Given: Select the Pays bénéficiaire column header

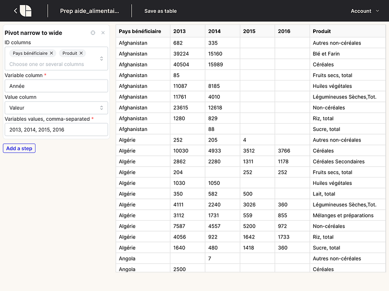Looking at the screenshot, I should coord(140,31).
